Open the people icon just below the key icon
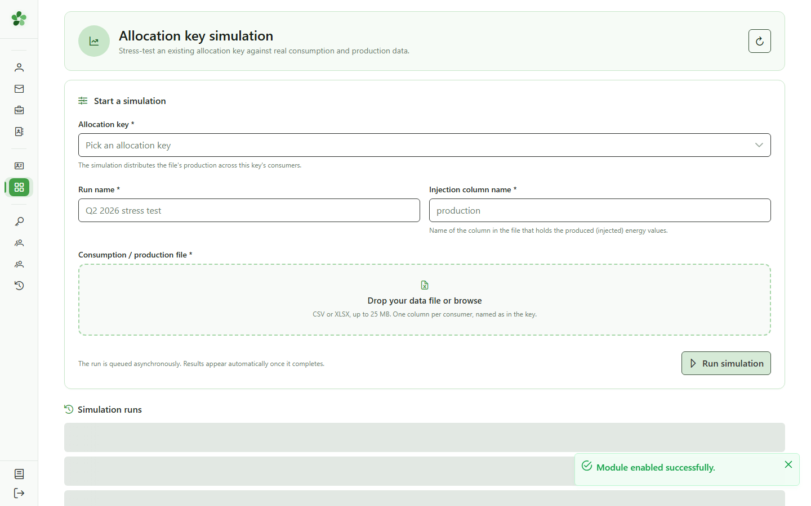This screenshot has width=811, height=506. [19, 243]
